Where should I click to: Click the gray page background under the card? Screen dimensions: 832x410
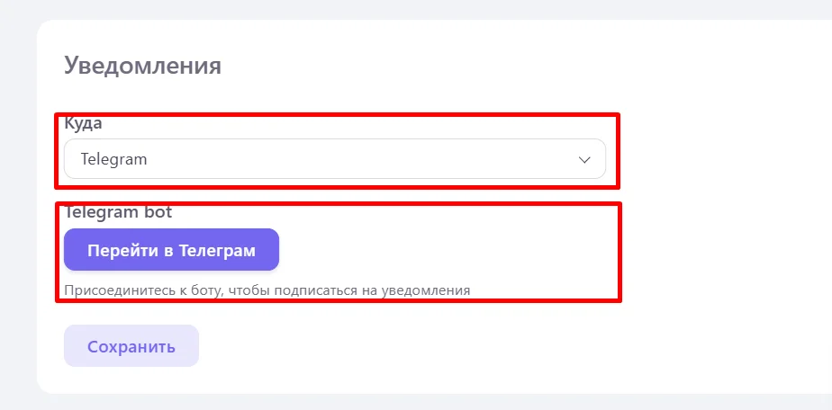(416, 402)
